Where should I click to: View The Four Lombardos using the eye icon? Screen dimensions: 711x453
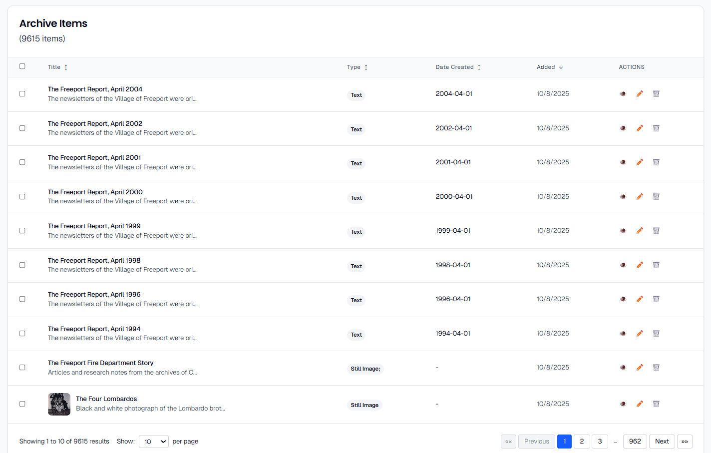pyautogui.click(x=623, y=404)
